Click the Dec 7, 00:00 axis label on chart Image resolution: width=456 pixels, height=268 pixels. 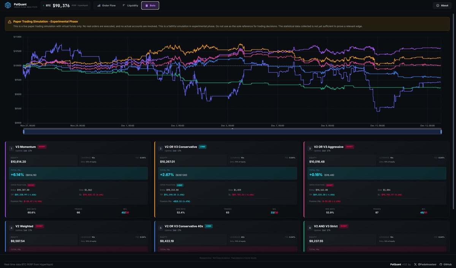277,125
